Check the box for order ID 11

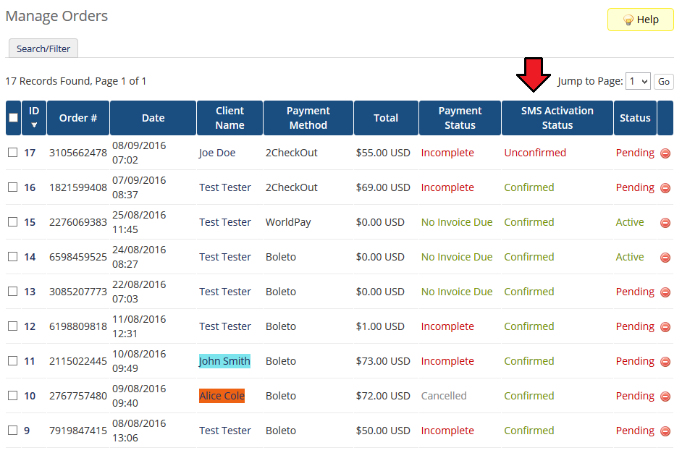coord(13,361)
